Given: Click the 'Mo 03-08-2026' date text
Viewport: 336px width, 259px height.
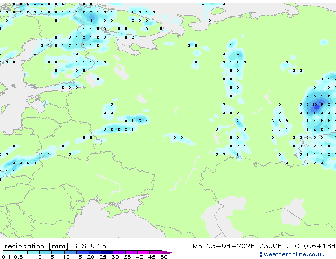Looking at the screenshot, I should pos(224,246).
